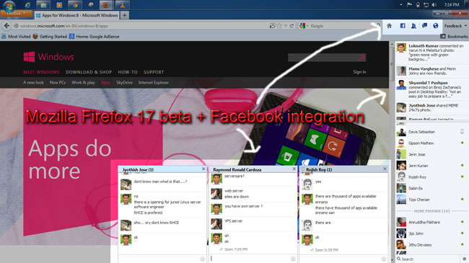Open Loknath Kumar's comment notification
The width and height of the screenshot is (469, 263).
[432, 53]
